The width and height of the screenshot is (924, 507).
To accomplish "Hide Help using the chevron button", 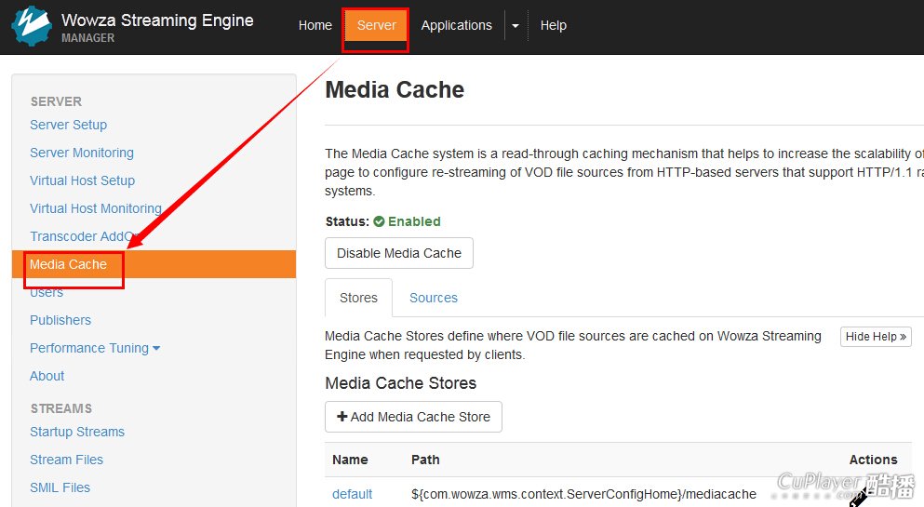I will 875,337.
